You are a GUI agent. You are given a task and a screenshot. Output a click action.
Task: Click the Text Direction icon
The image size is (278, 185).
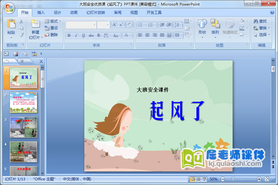point(188,21)
